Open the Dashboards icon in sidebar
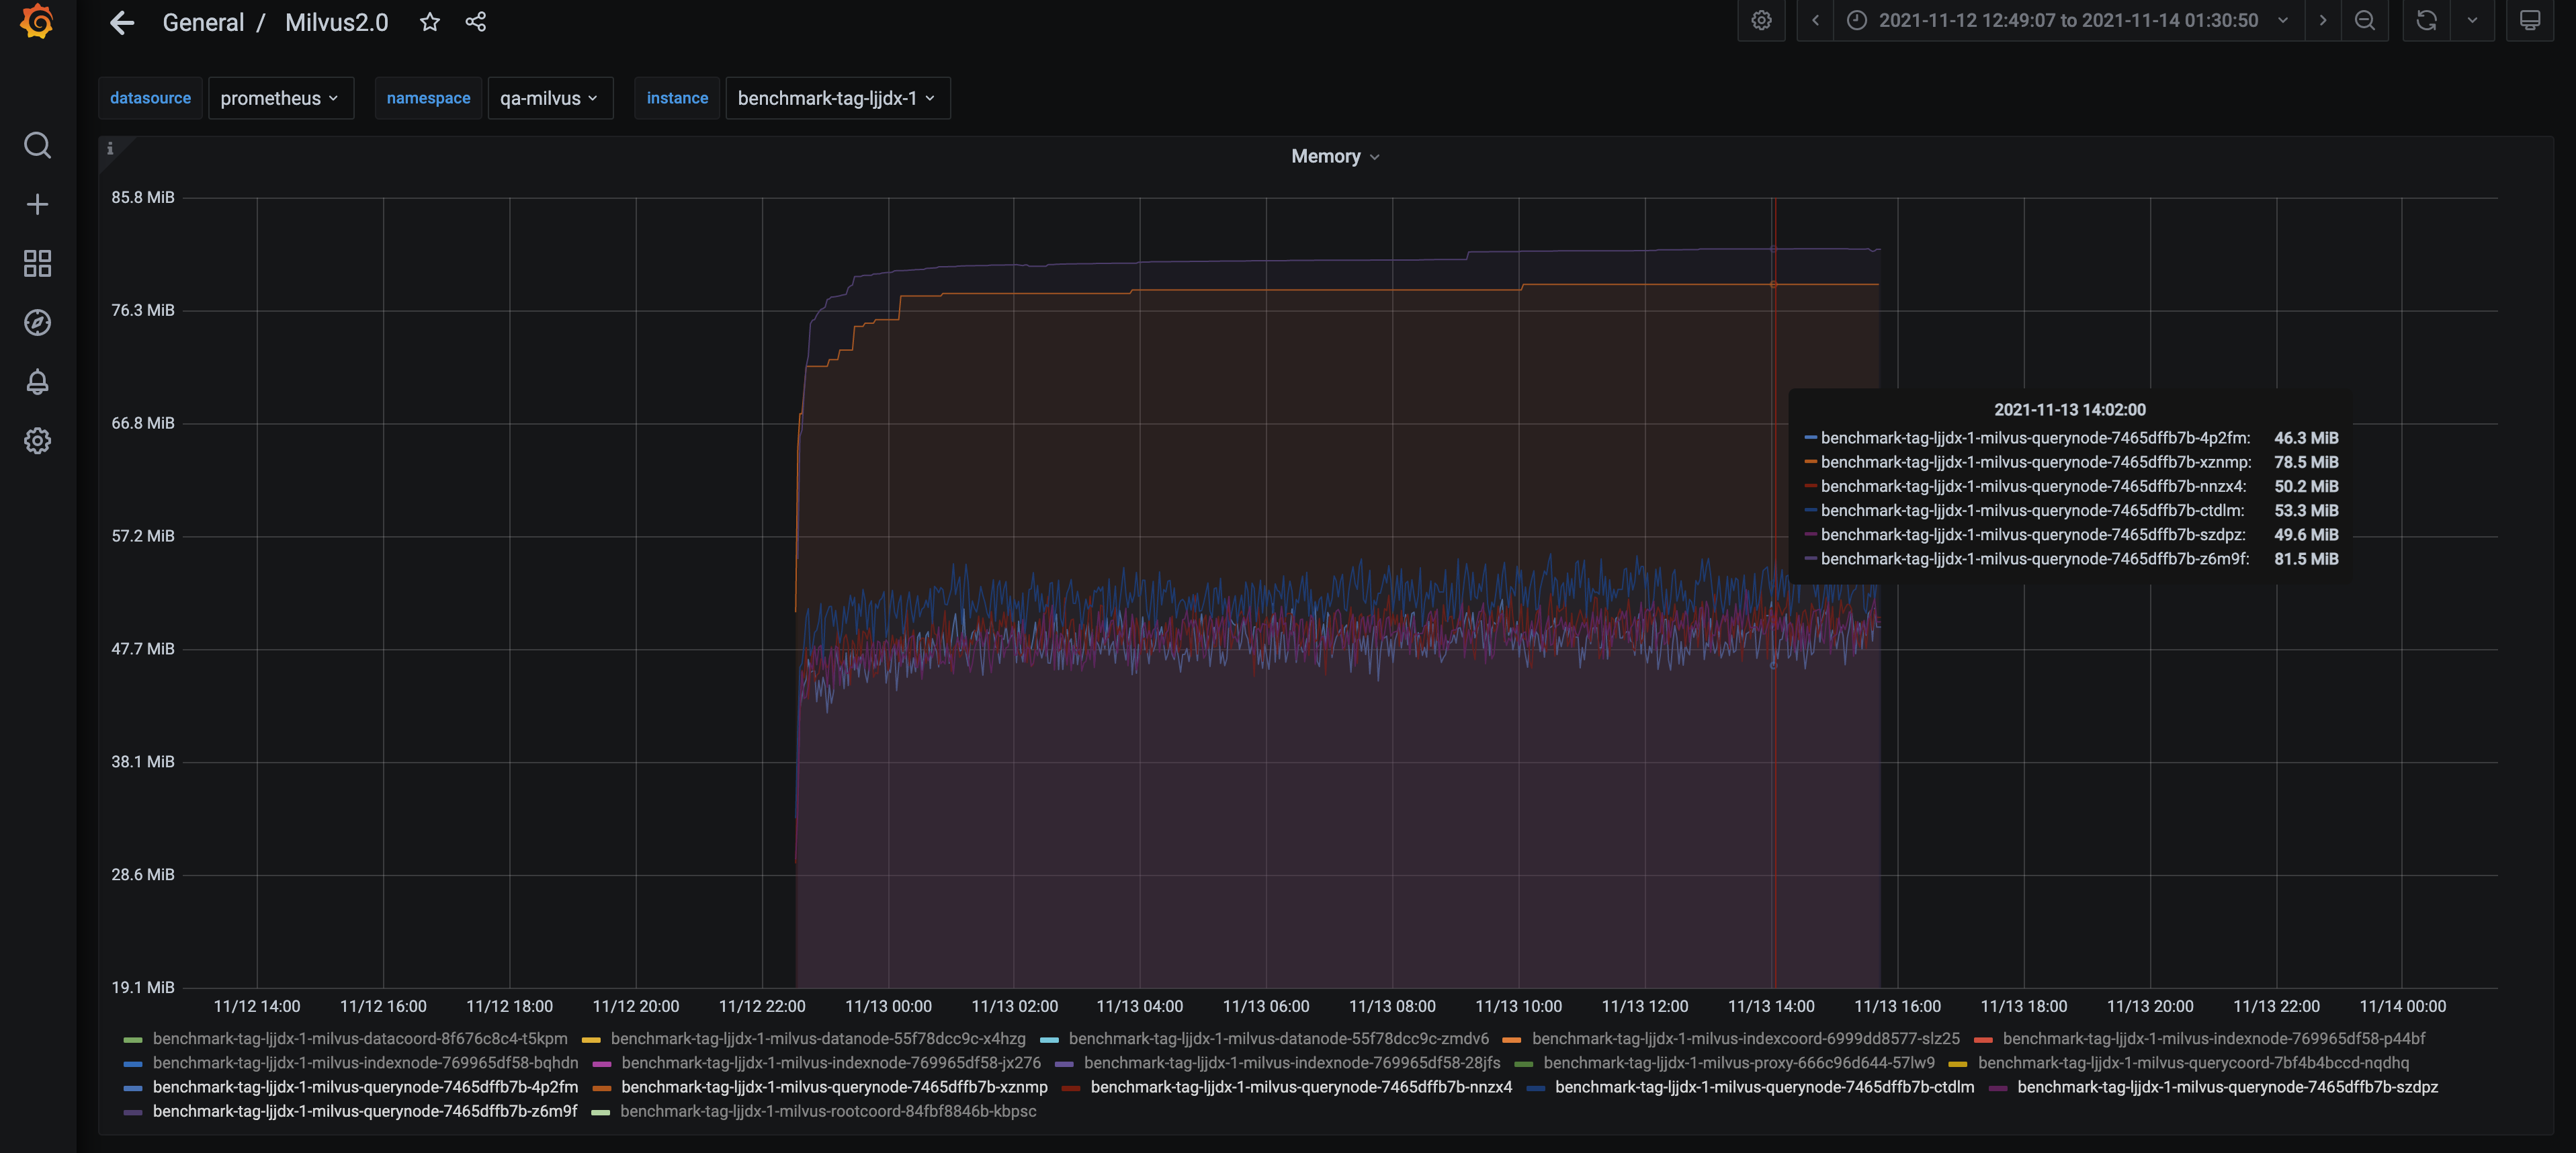 click(x=37, y=263)
